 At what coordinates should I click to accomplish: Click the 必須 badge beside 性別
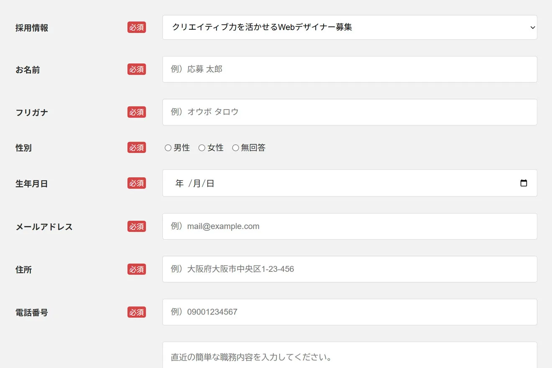coord(137,148)
